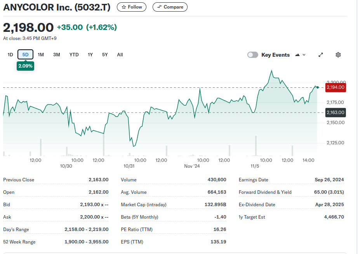This screenshot has height=254, width=358.
Task: Open full screen chart expand icon
Action: [x=321, y=55]
